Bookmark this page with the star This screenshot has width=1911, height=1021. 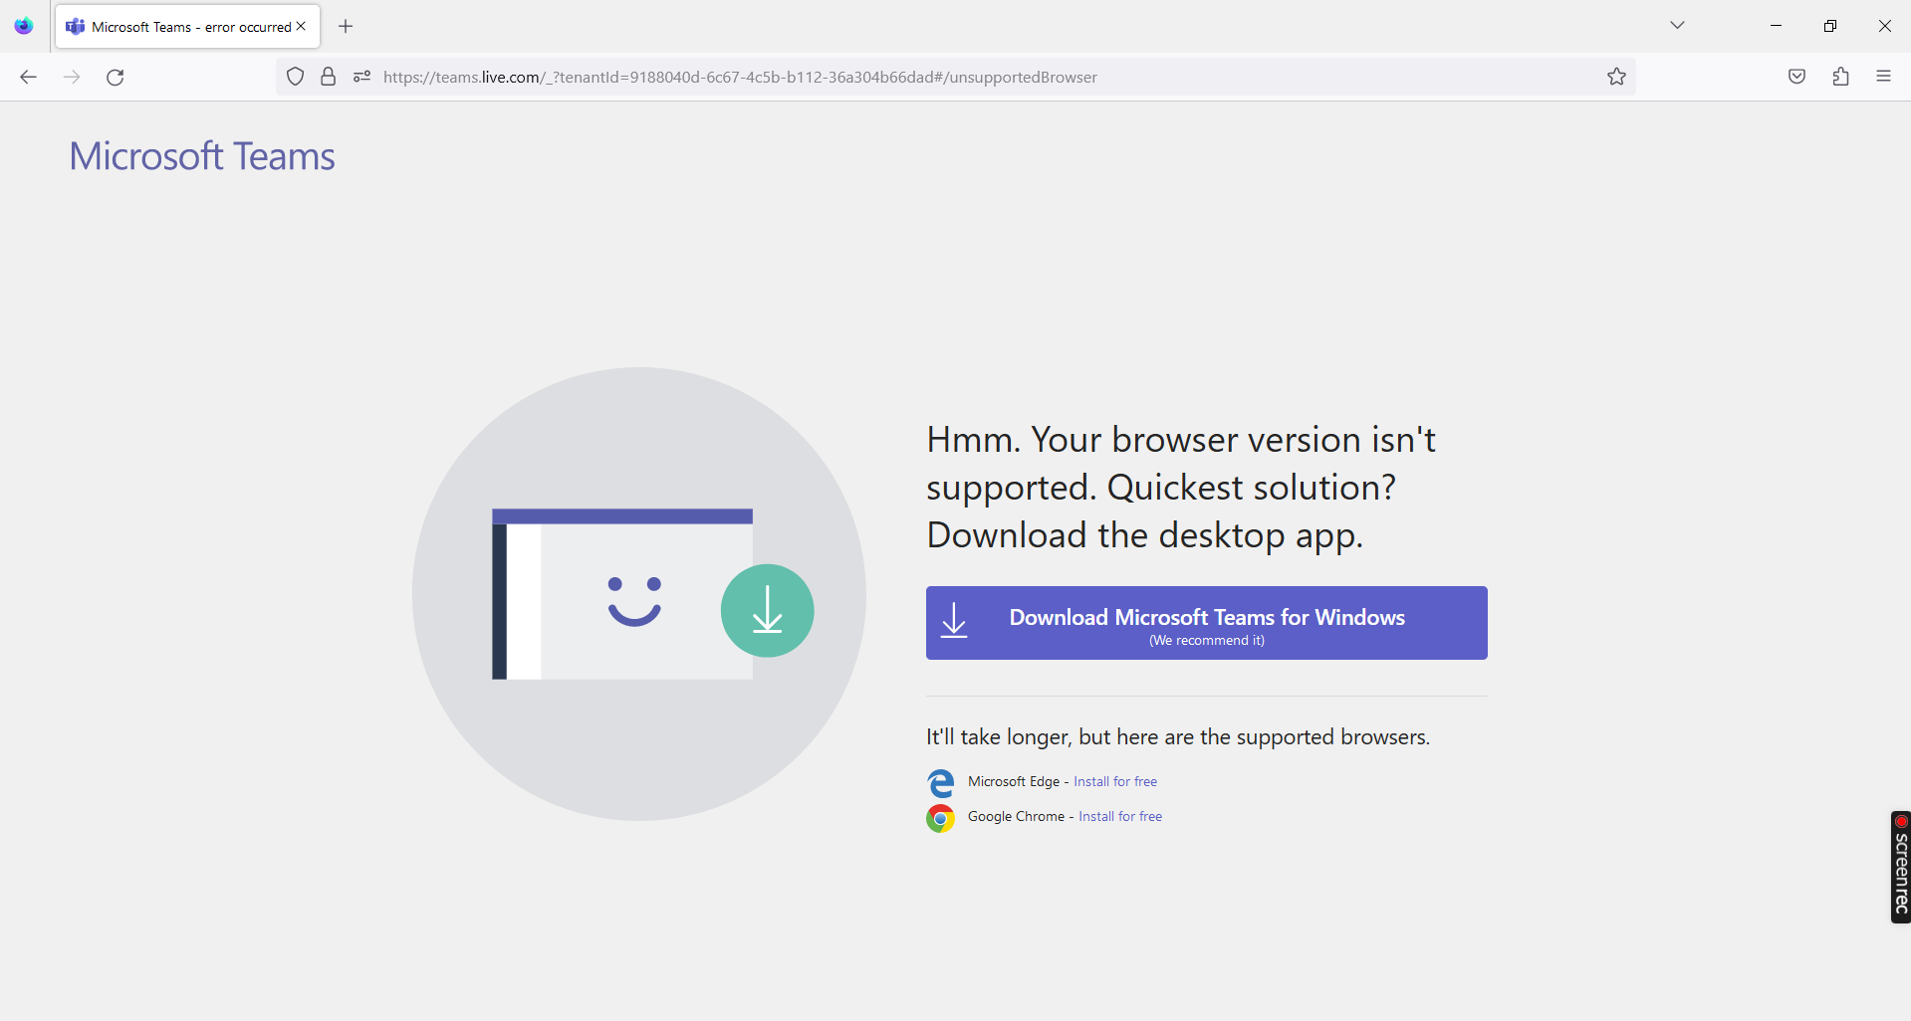point(1616,77)
